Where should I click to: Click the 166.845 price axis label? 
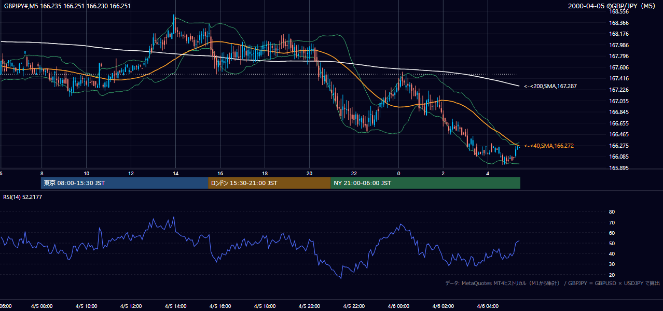(x=618, y=112)
